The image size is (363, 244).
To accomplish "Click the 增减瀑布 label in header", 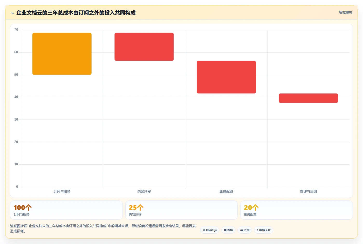I will (x=345, y=12).
